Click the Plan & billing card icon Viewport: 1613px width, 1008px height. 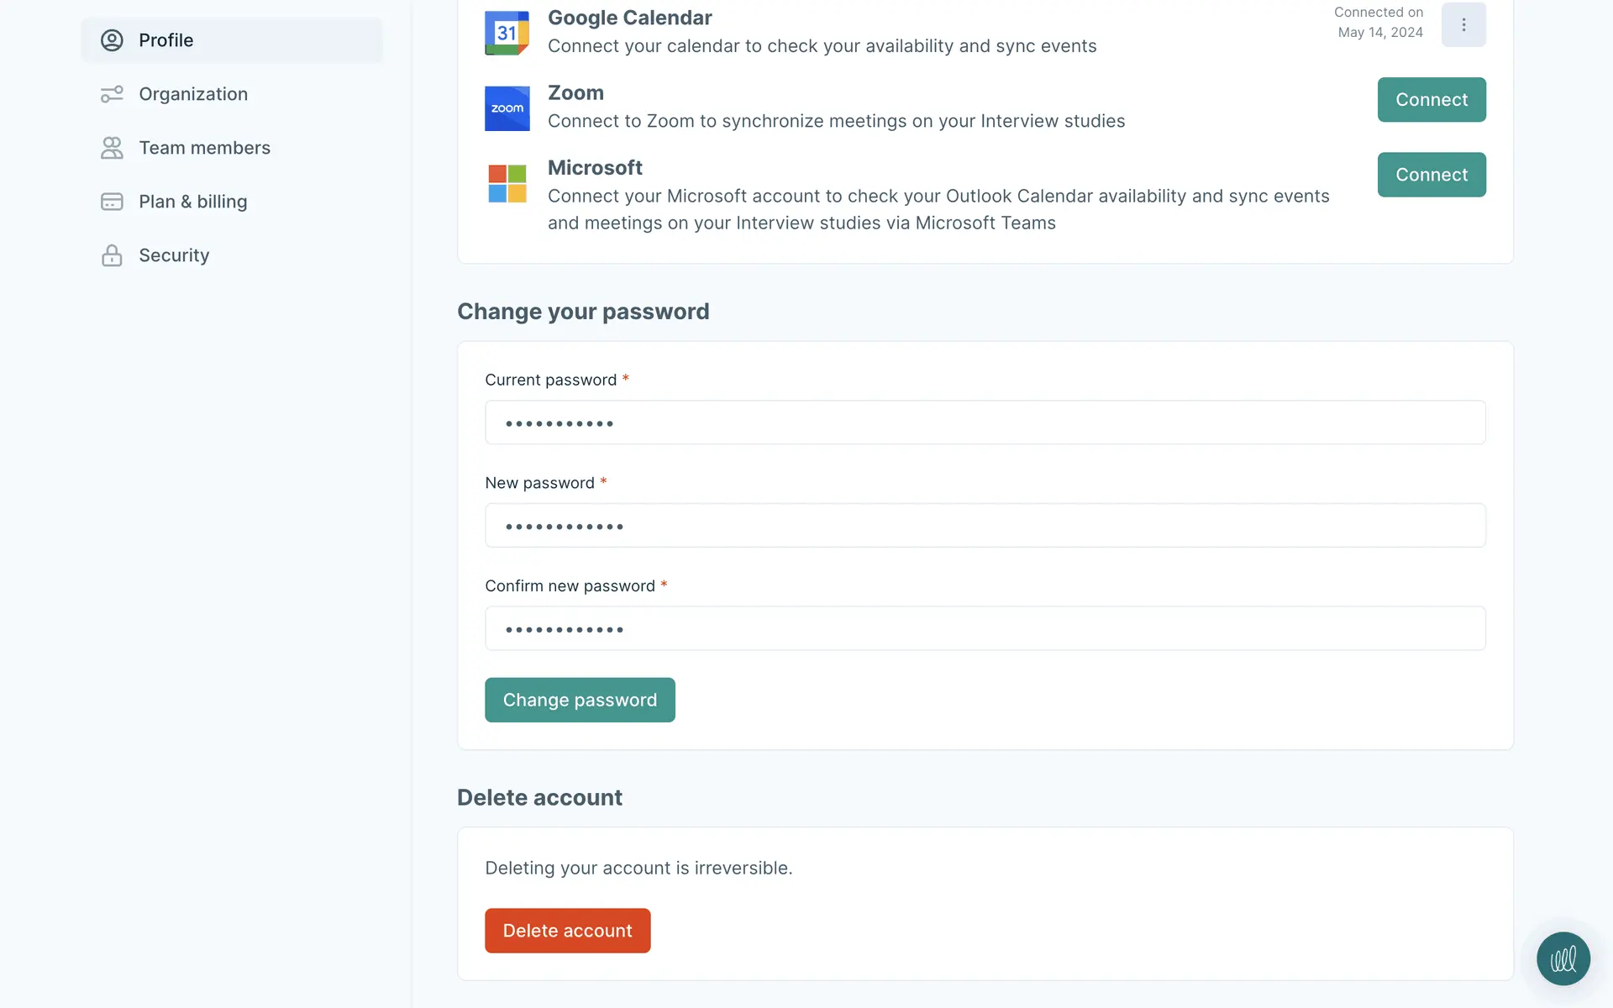pos(112,202)
